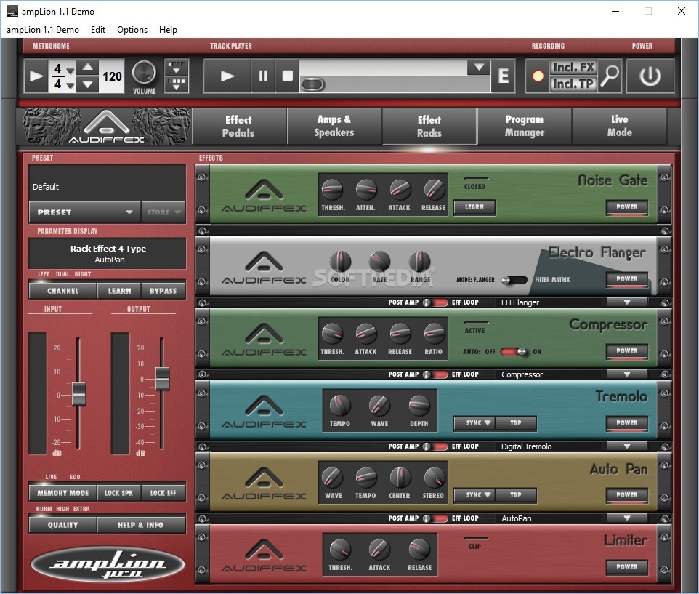
Task: Click the BYPASS button
Action: (x=163, y=291)
